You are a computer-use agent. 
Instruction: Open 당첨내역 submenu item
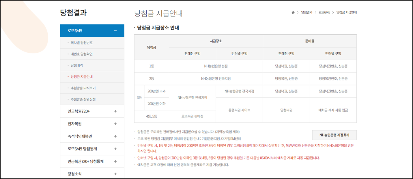tap(77, 65)
